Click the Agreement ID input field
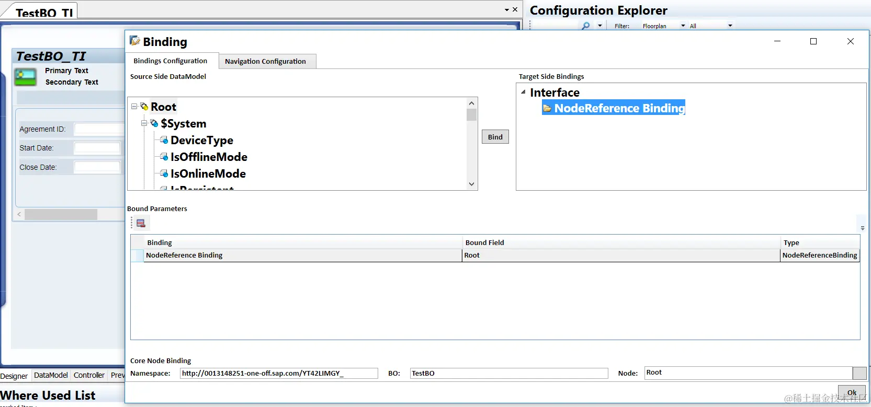 click(x=99, y=129)
